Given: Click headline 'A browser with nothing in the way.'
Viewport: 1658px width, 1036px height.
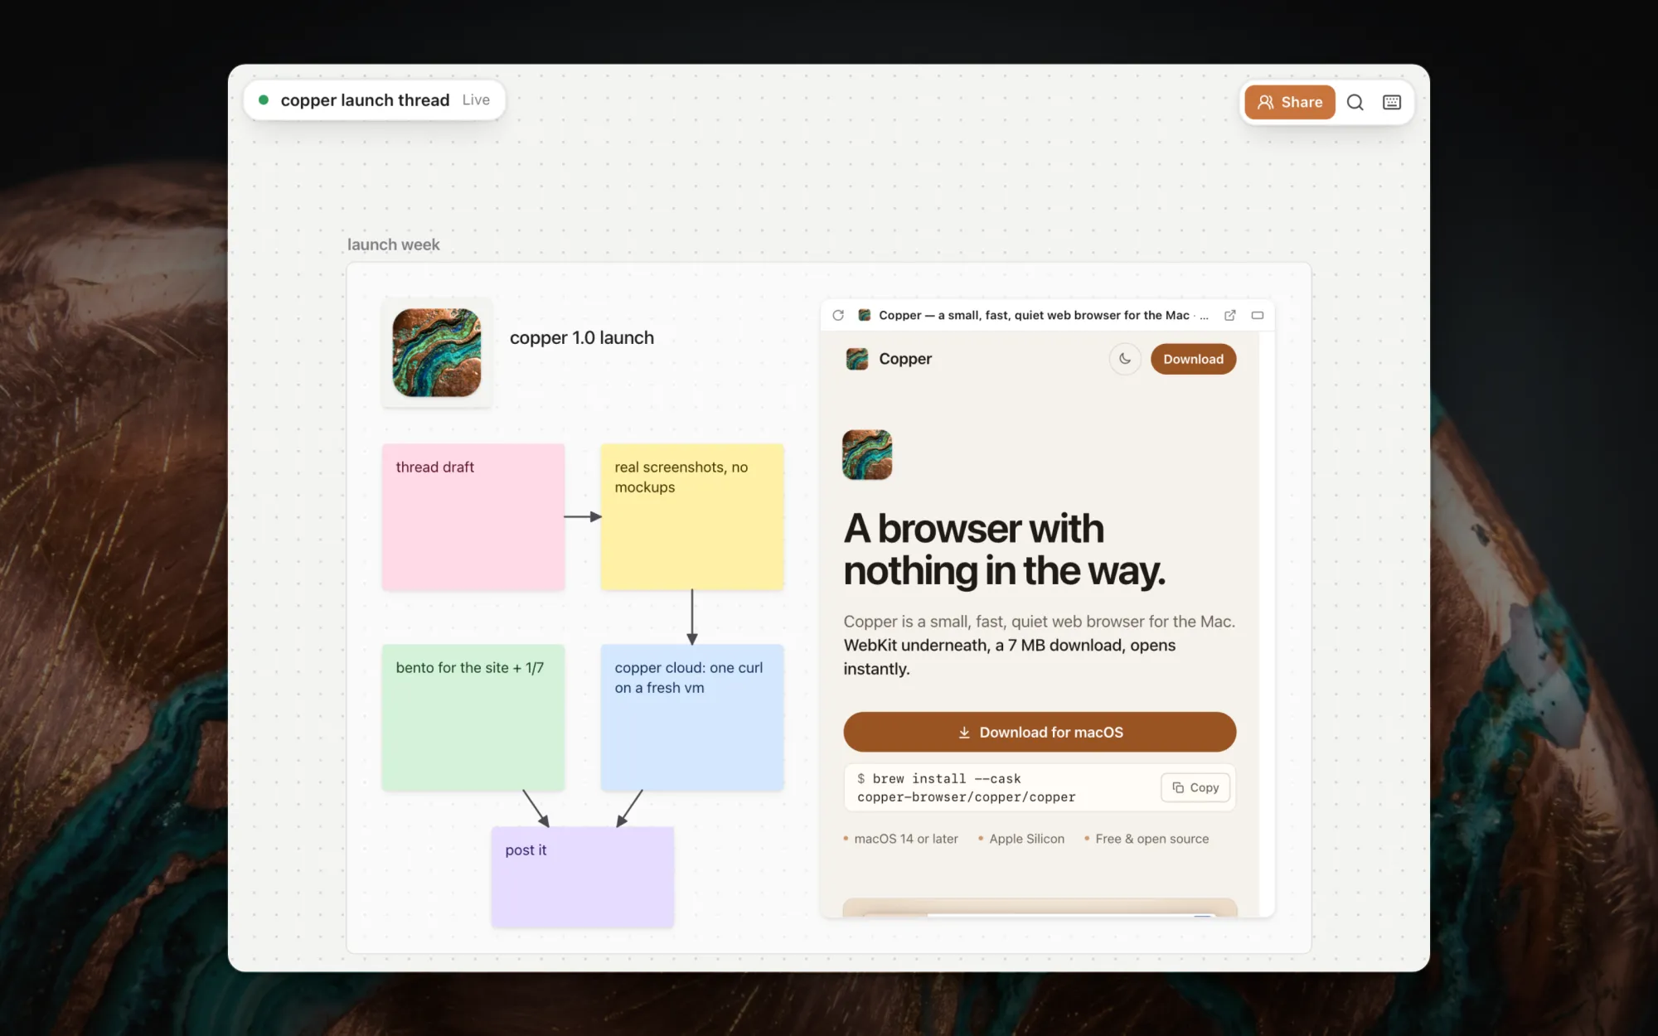Looking at the screenshot, I should pyautogui.click(x=1005, y=549).
